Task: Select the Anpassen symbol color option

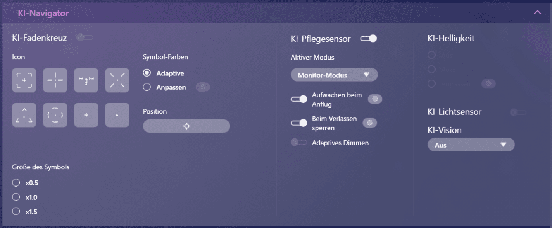Action: click(147, 87)
